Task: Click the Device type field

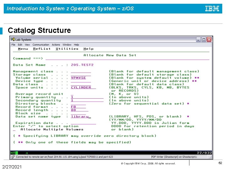Action: tap(81, 81)
